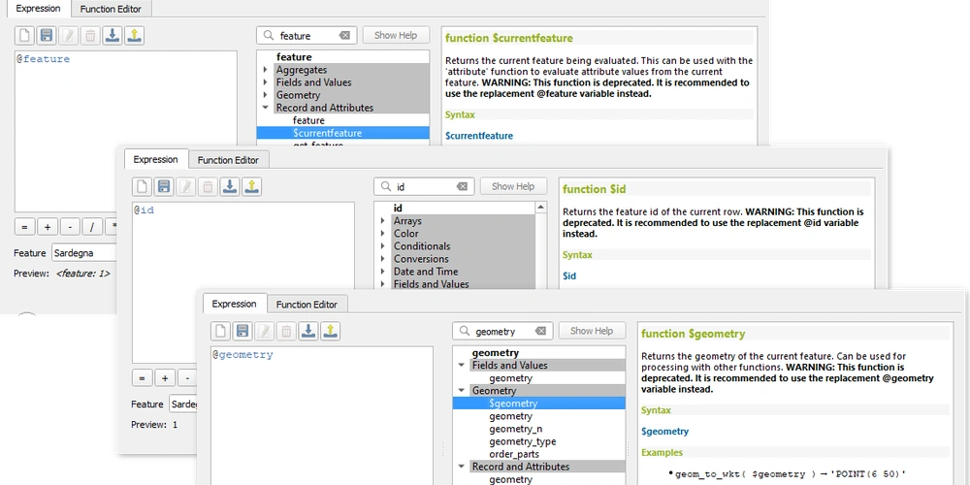This screenshot has width=970, height=485.
Task: Click the new file icon above the @geometry expression
Action: pos(221,331)
